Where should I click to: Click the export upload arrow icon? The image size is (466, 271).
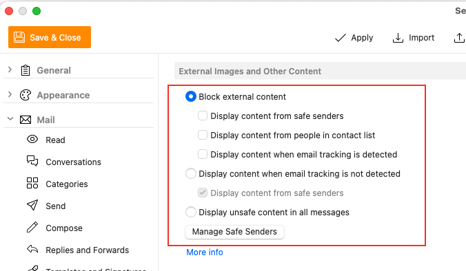click(x=460, y=38)
